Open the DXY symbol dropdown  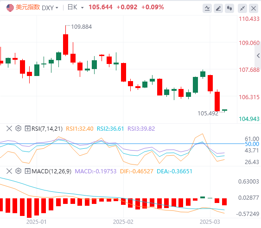point(50,8)
